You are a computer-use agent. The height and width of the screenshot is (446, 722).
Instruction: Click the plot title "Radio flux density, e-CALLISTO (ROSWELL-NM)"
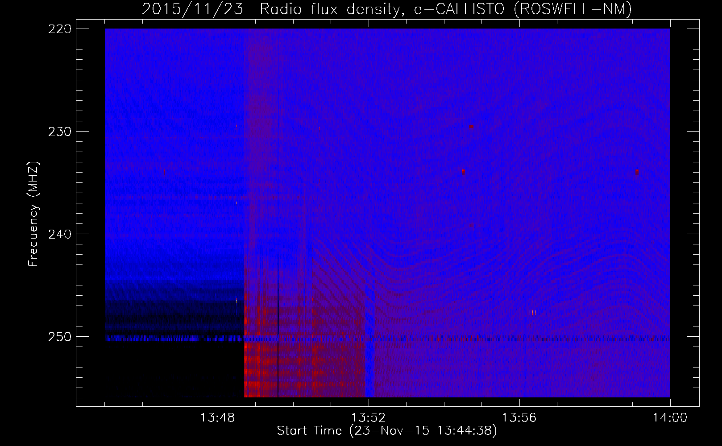tap(446, 9)
